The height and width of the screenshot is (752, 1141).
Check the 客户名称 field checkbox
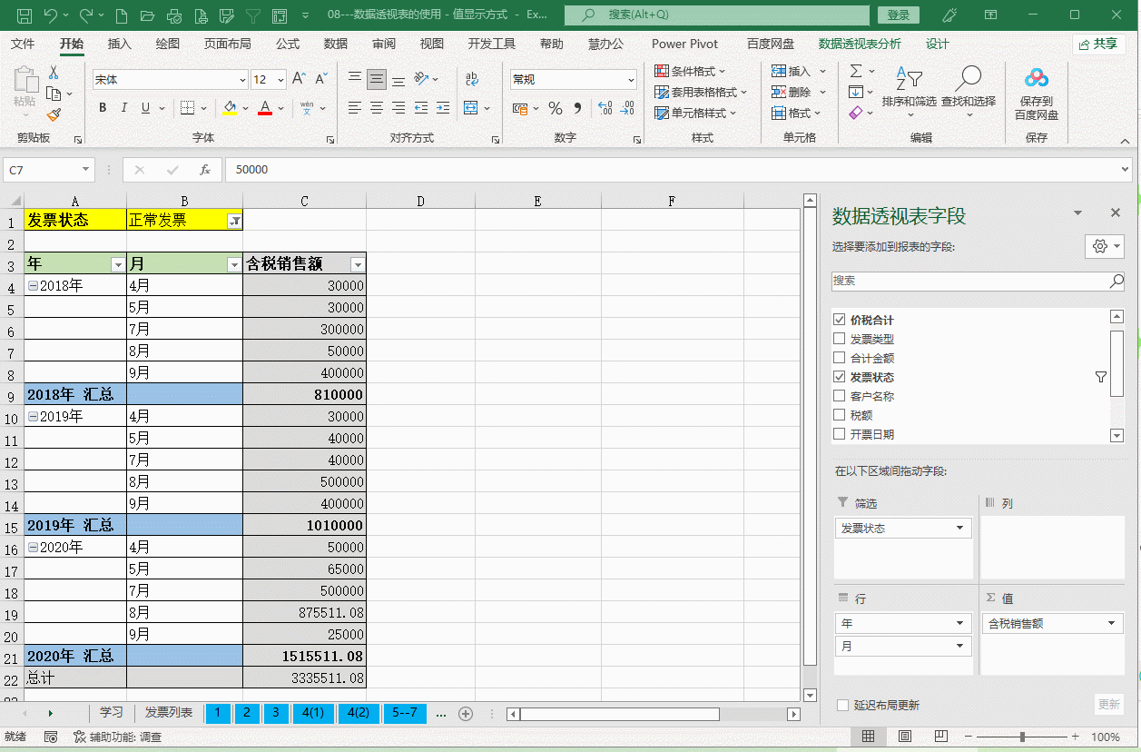[839, 396]
